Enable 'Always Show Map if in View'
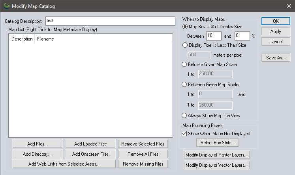This screenshot has height=175, width=295. (185, 116)
